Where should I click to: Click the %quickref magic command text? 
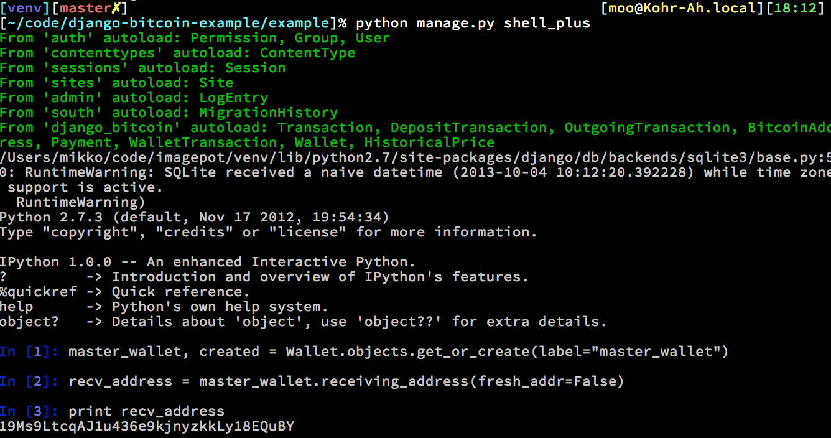click(x=38, y=292)
